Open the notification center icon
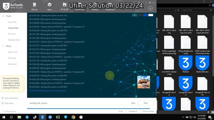Screen dimensions: 214x120 tap(210, 117)
